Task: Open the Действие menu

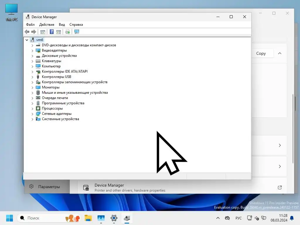Action: tap(47, 25)
